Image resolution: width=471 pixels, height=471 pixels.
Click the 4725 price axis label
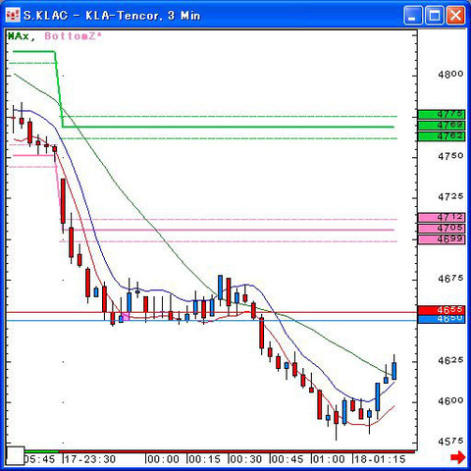coord(450,197)
